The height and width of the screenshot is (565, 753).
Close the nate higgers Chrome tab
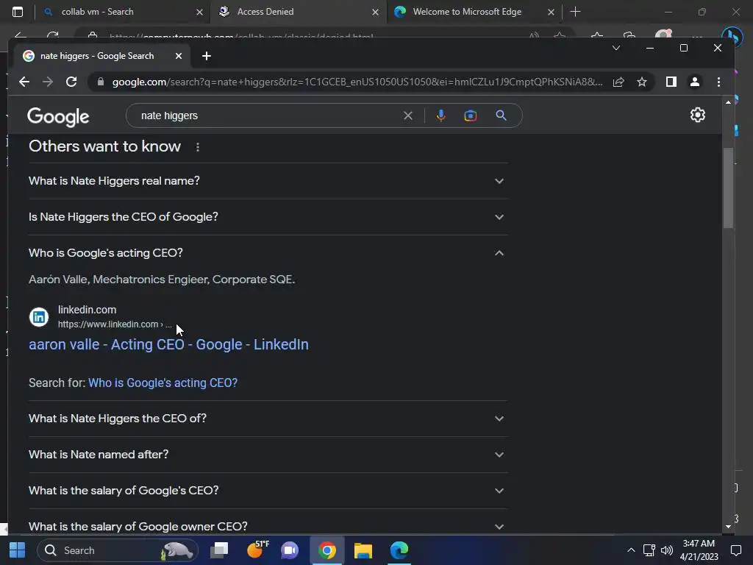pos(179,56)
